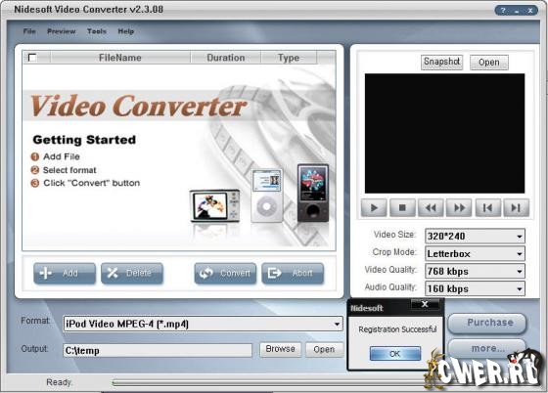Click the FileName column header
This screenshot has height=393, width=548.
point(120,58)
